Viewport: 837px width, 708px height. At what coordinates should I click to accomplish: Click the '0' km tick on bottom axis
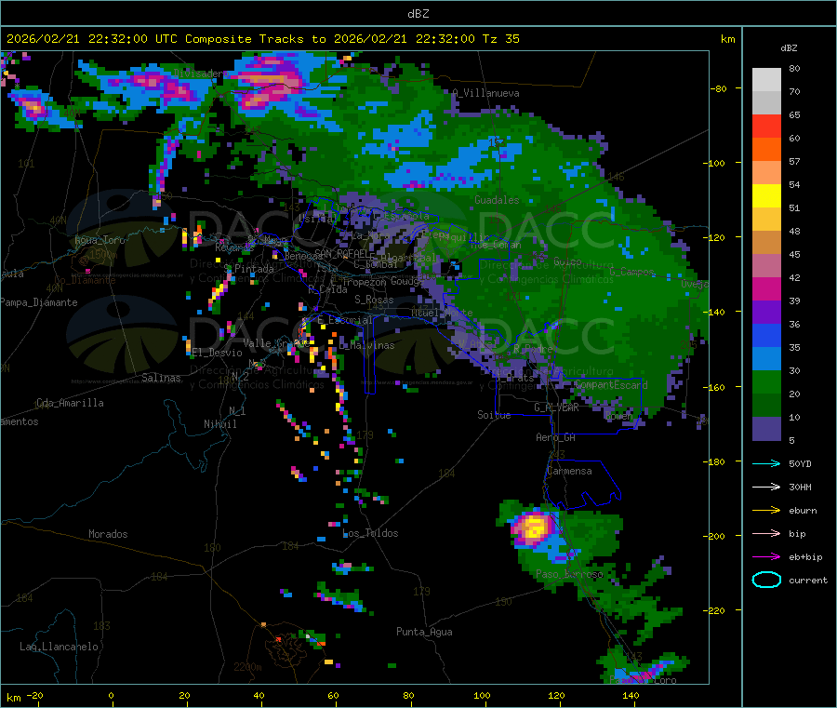point(111,695)
